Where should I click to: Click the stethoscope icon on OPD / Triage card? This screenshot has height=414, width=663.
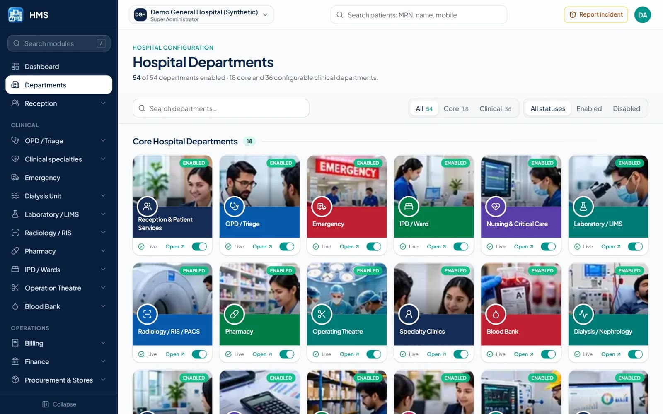pos(235,207)
